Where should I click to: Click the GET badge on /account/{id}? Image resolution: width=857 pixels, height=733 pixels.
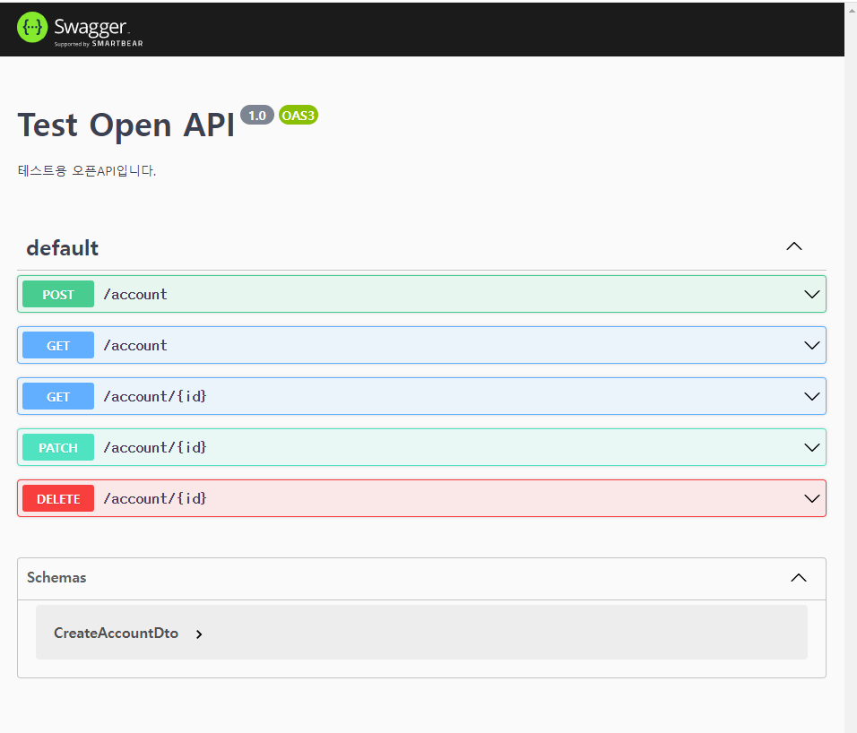click(x=57, y=396)
